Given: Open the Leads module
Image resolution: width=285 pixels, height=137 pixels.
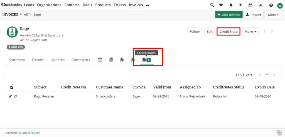Looking at the screenshot, I should [x=29, y=5].
